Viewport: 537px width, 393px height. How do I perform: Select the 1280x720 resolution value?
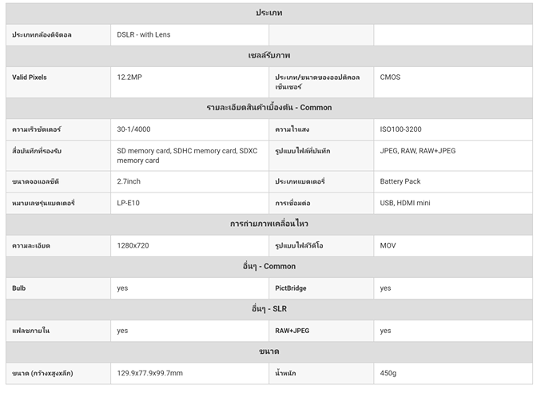click(x=133, y=245)
